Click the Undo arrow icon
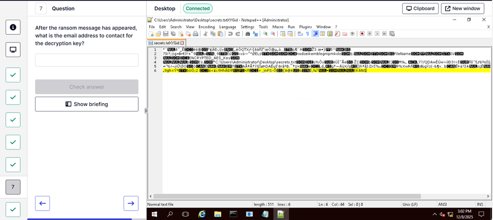The height and width of the screenshot is (220, 493). click(230, 34)
